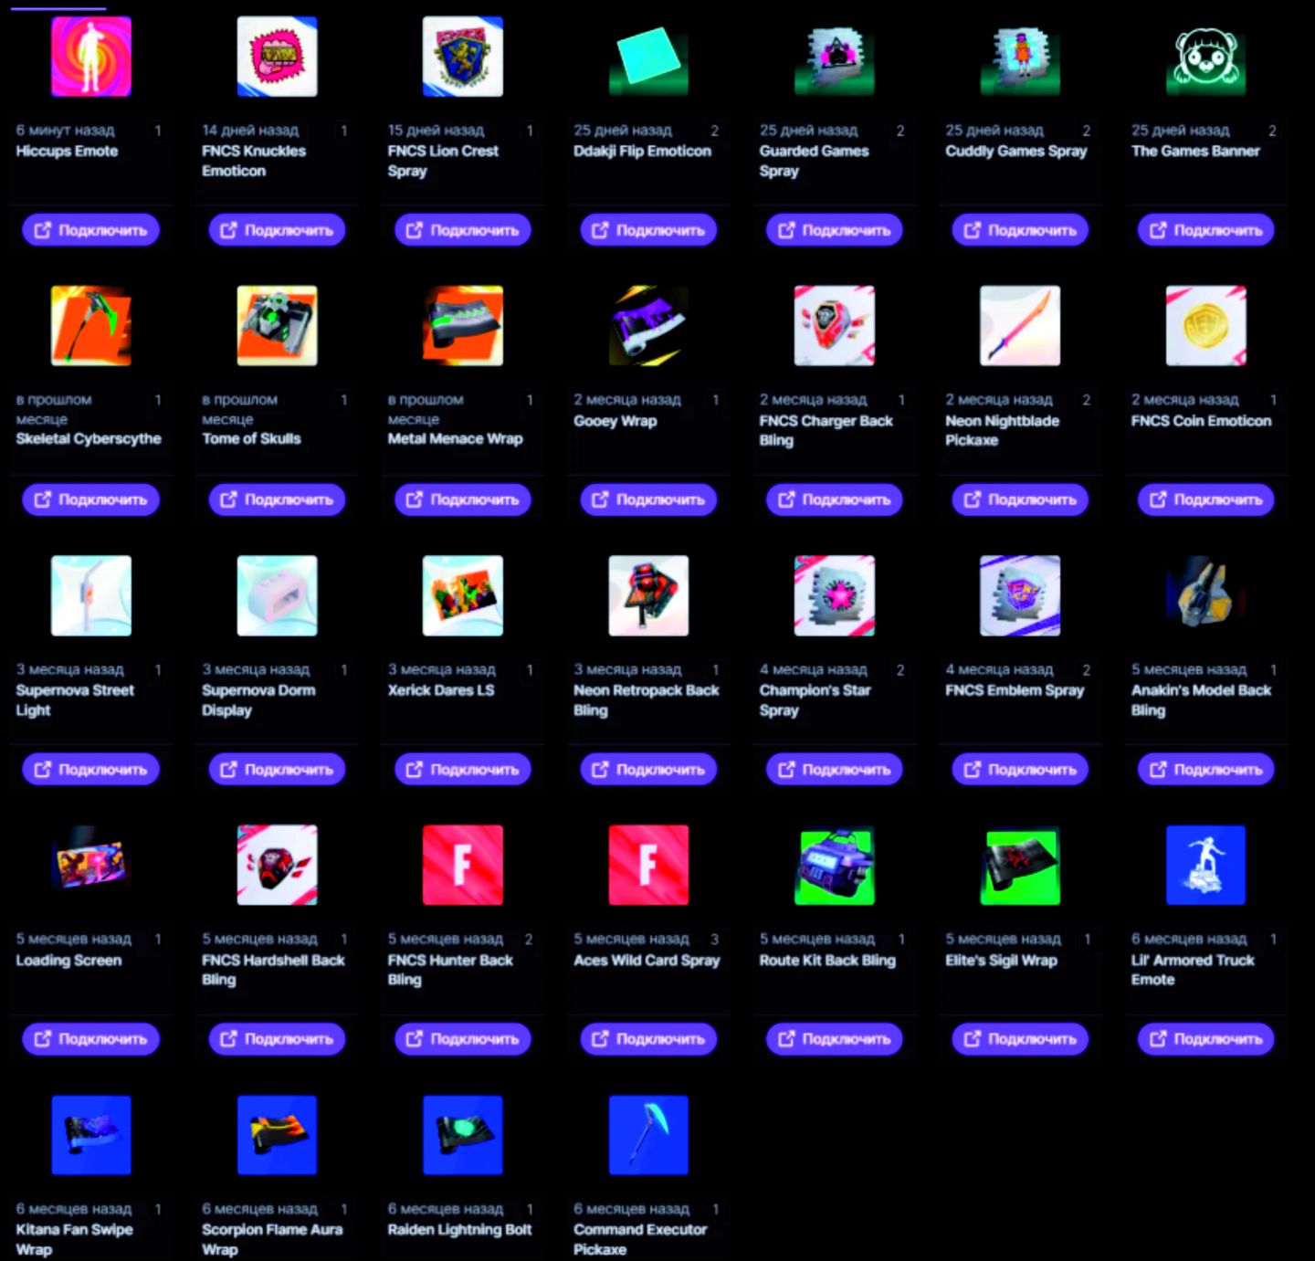Screen dimensions: 1315x1261
Task: Click Подключить under The Games Banner
Action: 1206,230
